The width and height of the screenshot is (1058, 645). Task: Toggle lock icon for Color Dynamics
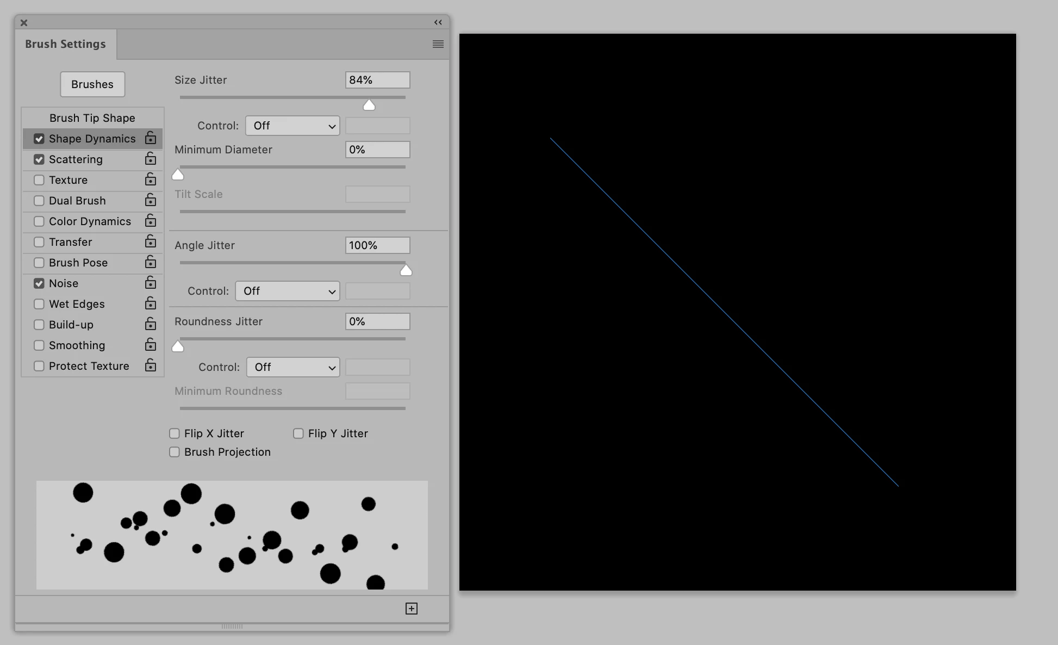[x=151, y=221]
